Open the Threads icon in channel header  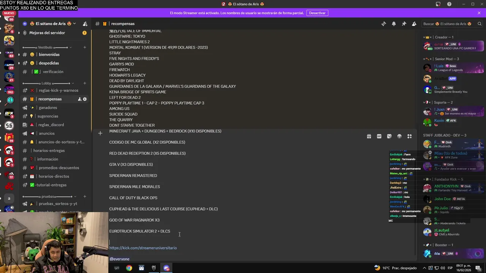[x=383, y=24]
